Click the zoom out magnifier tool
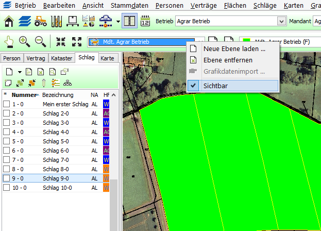 40,42
